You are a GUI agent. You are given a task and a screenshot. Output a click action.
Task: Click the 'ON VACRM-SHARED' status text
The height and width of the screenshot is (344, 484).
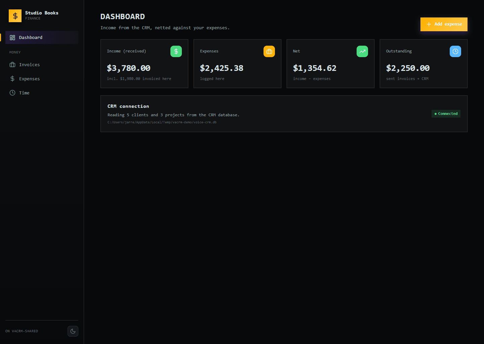pos(22,331)
